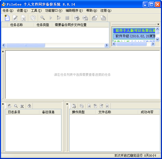This screenshot has width=162, height=159.
Task: Click the eraser clear logs icon
Action: pos(30,106)
